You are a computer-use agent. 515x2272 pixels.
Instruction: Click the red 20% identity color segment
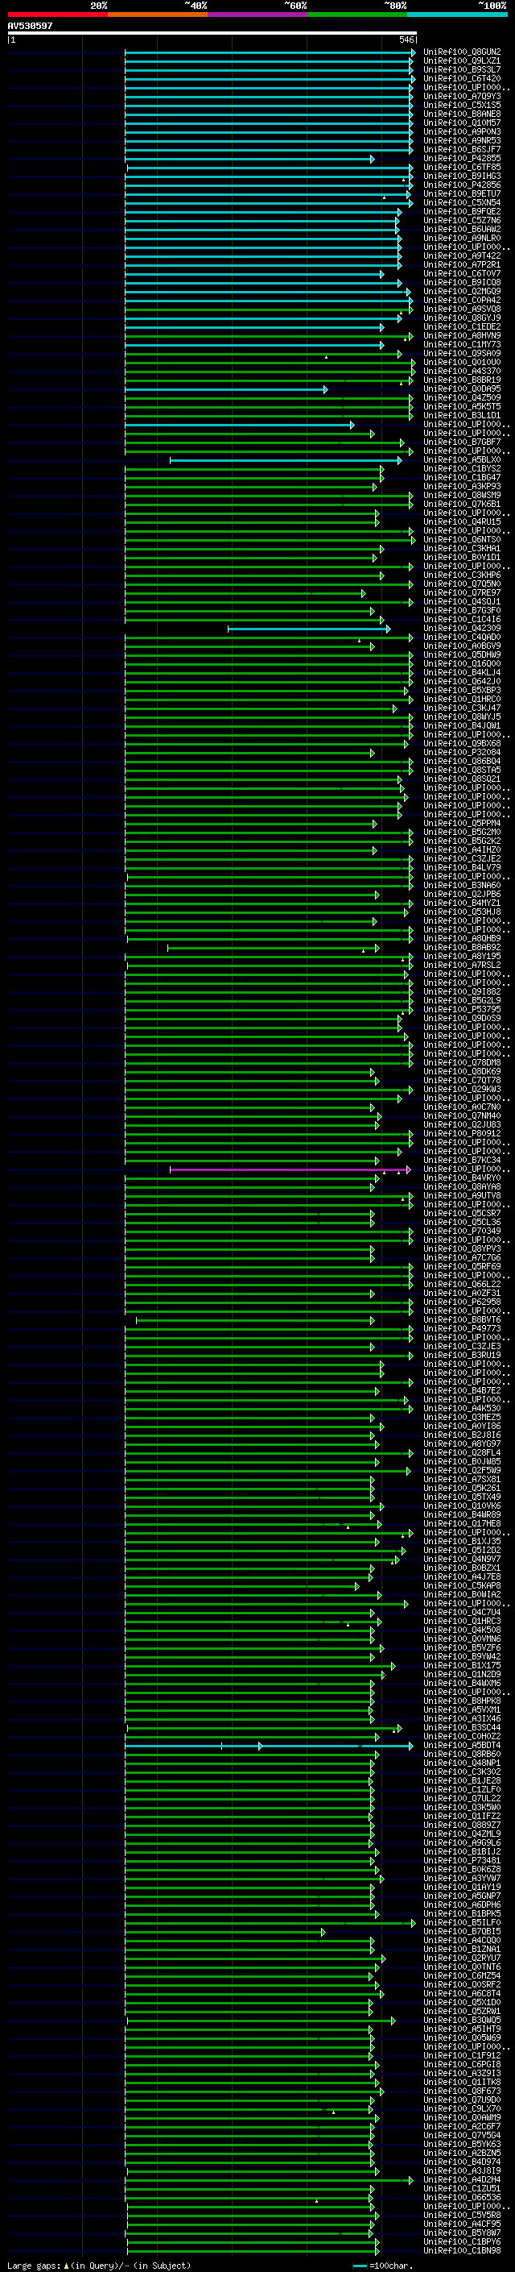(57, 15)
